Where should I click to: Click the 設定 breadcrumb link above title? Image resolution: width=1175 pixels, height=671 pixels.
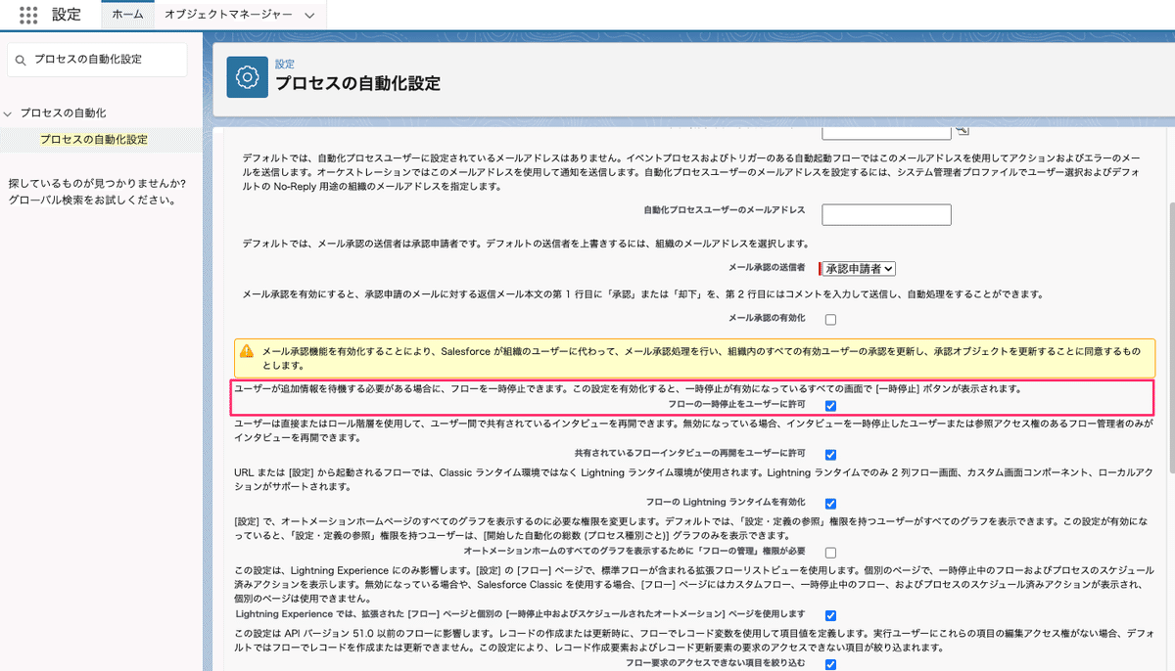pyautogui.click(x=284, y=64)
